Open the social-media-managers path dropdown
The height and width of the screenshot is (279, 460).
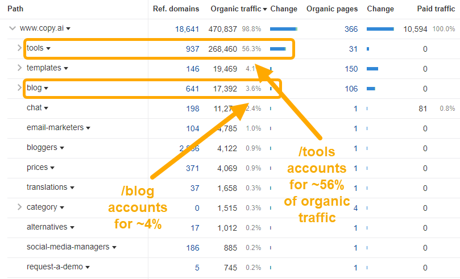click(114, 247)
